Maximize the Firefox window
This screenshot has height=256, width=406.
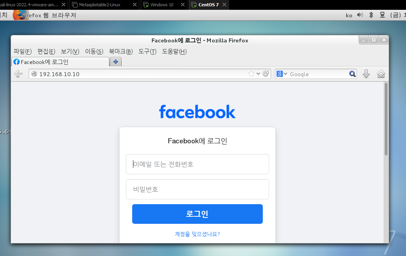pyautogui.click(x=374, y=40)
